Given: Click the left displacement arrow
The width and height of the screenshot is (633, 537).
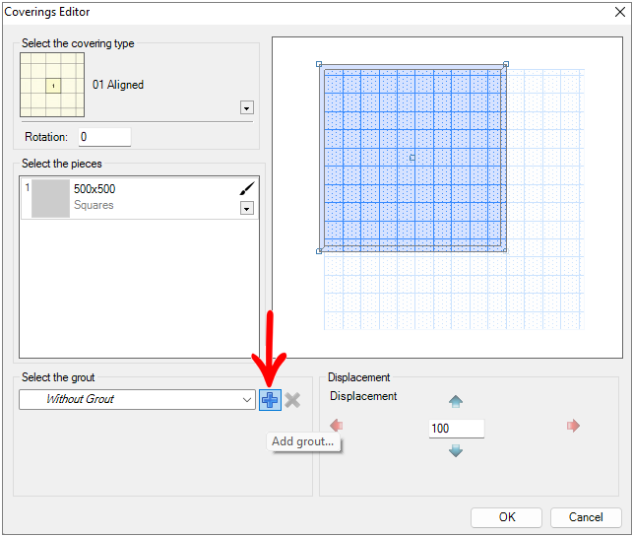Looking at the screenshot, I should coord(337,425).
